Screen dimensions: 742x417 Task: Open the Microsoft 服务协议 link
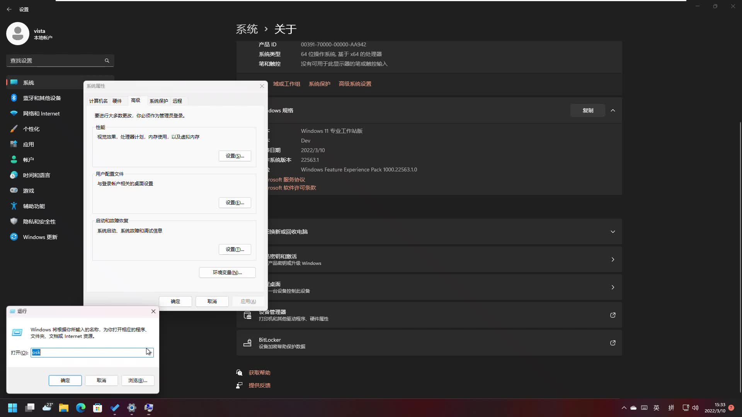286,180
